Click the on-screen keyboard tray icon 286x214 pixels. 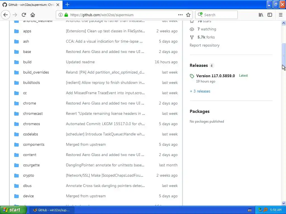point(249,210)
